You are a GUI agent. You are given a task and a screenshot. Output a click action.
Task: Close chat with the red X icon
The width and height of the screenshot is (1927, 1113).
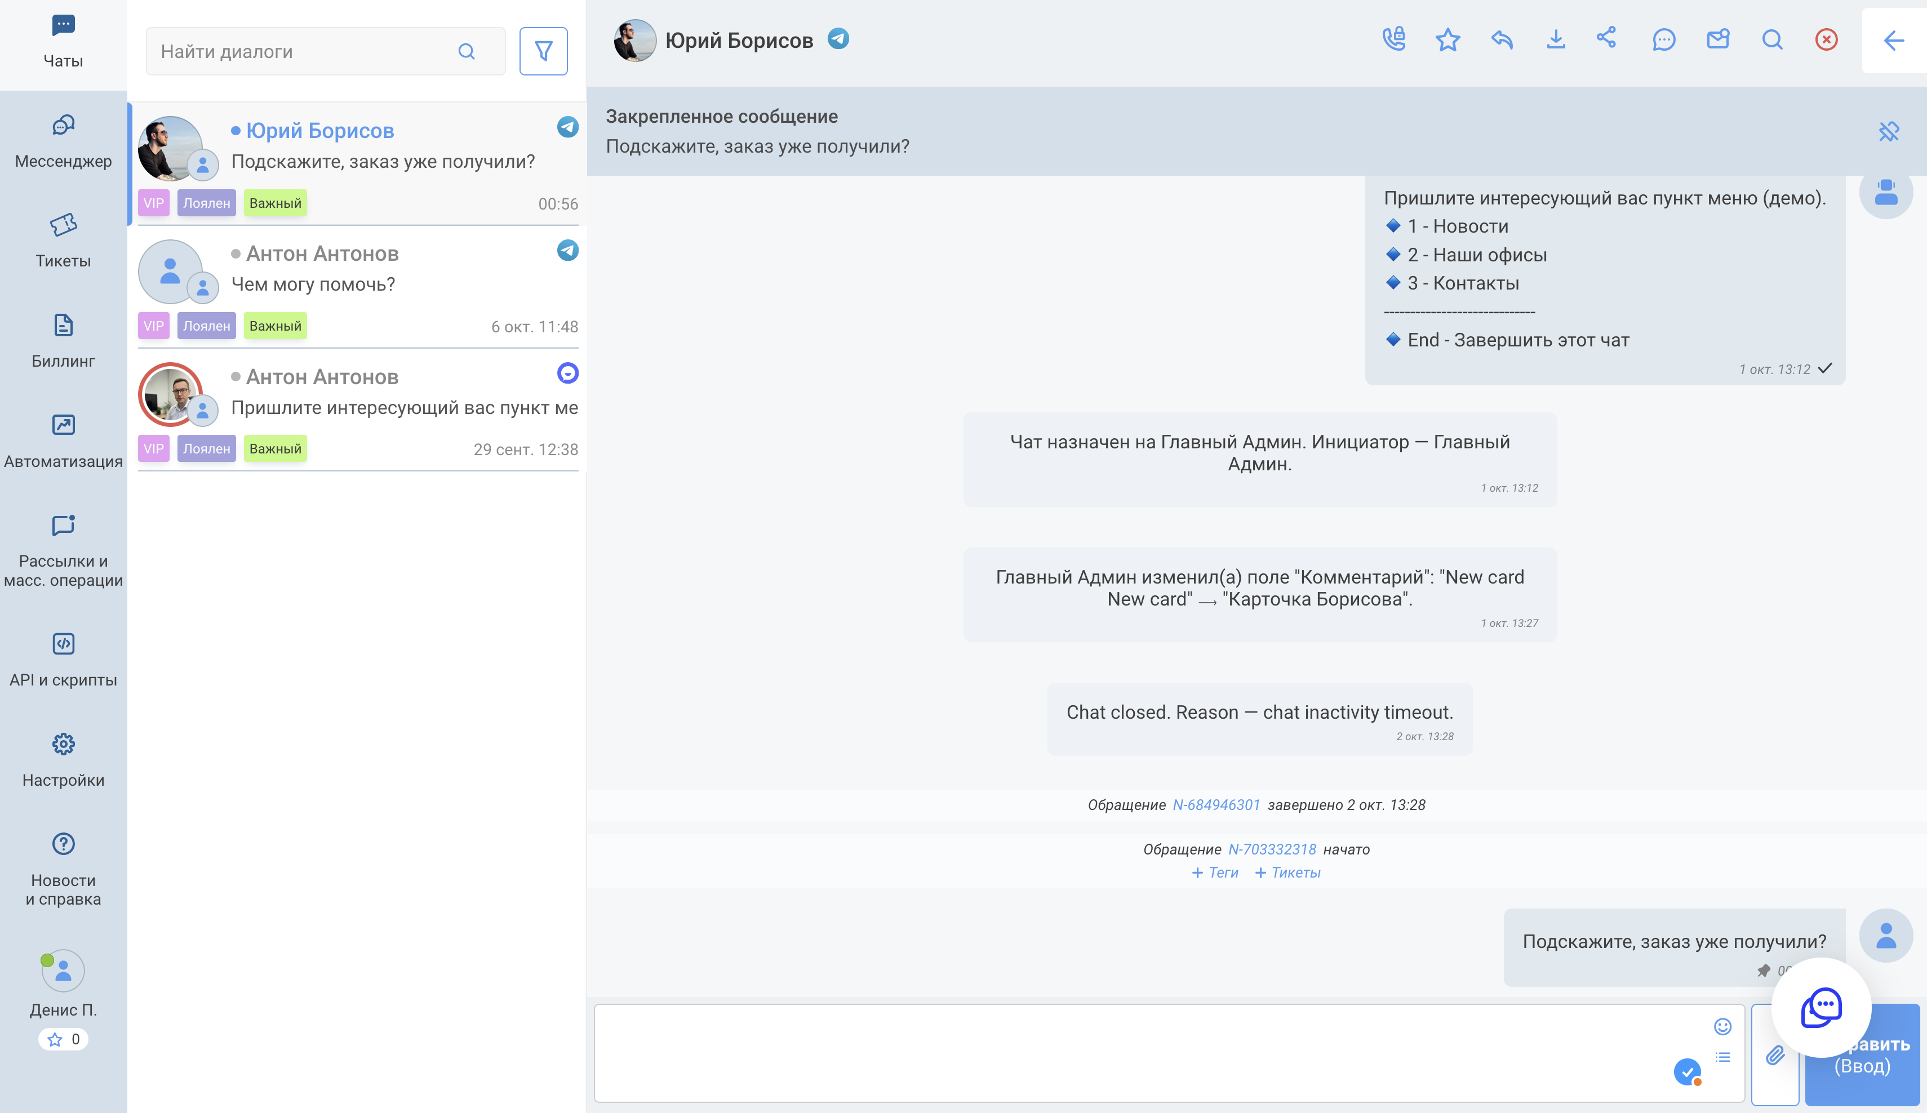[1826, 39]
